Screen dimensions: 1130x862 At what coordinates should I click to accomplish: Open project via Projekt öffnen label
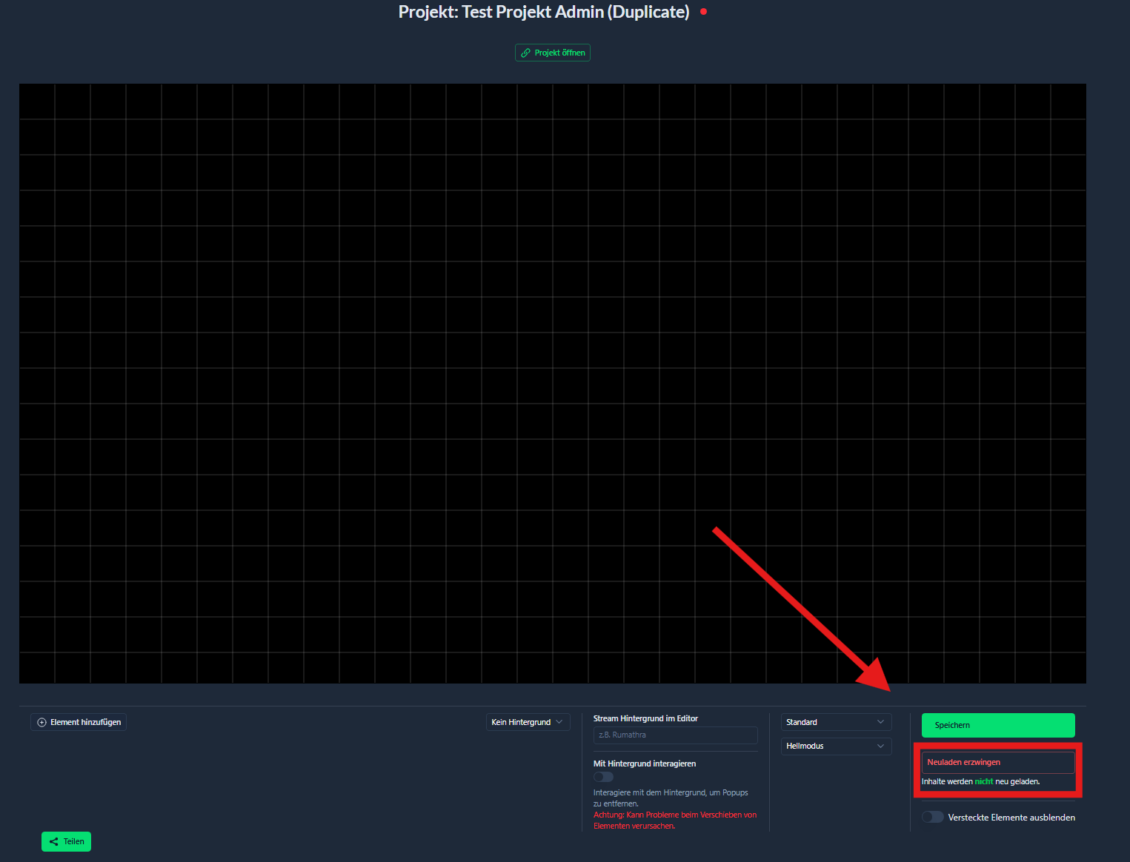tap(559, 53)
